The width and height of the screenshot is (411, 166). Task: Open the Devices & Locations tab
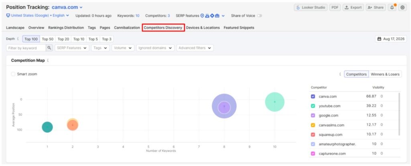(203, 28)
